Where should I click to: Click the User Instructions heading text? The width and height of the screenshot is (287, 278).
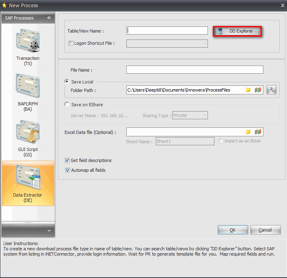point(21,243)
